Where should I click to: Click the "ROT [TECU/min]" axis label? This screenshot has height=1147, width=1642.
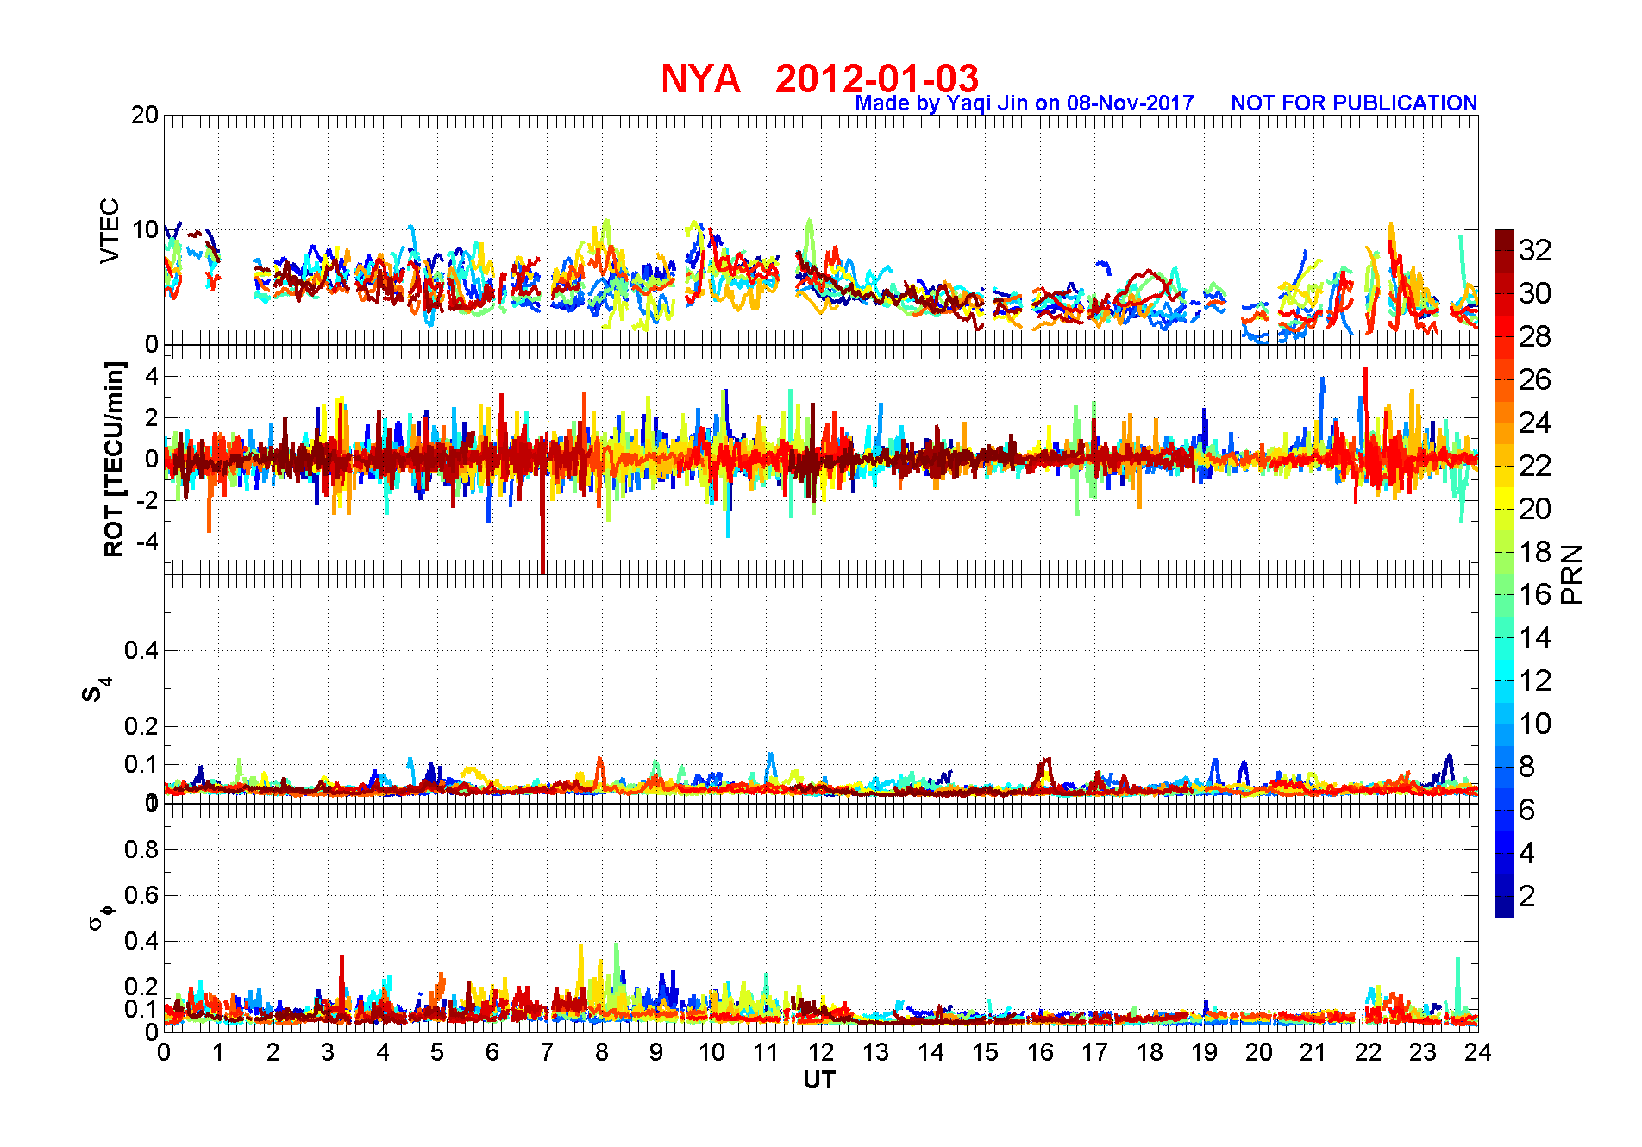114,459
